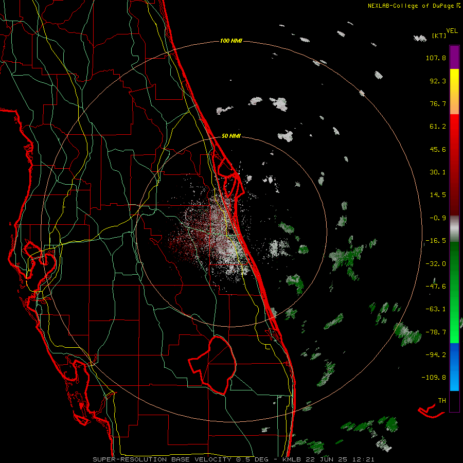This screenshot has height=463, width=463.
Task: Click the 76.7 velocity legend value
Action: (438, 103)
